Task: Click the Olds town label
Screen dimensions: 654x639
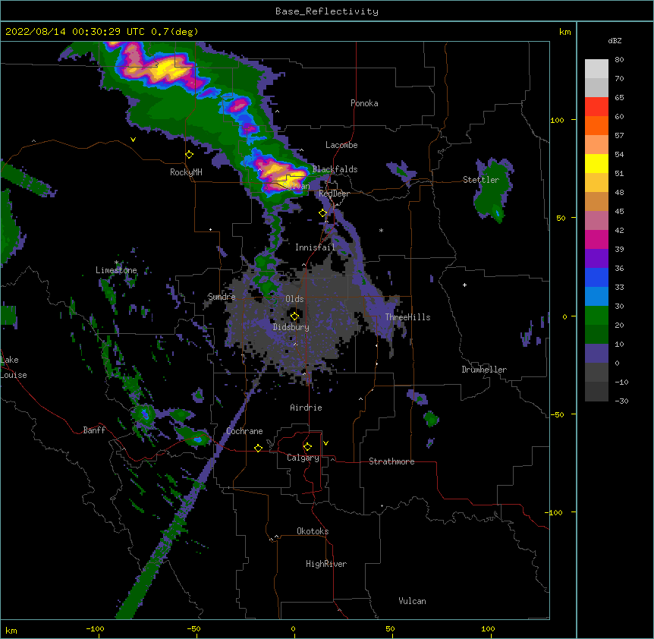Action: pos(294,299)
